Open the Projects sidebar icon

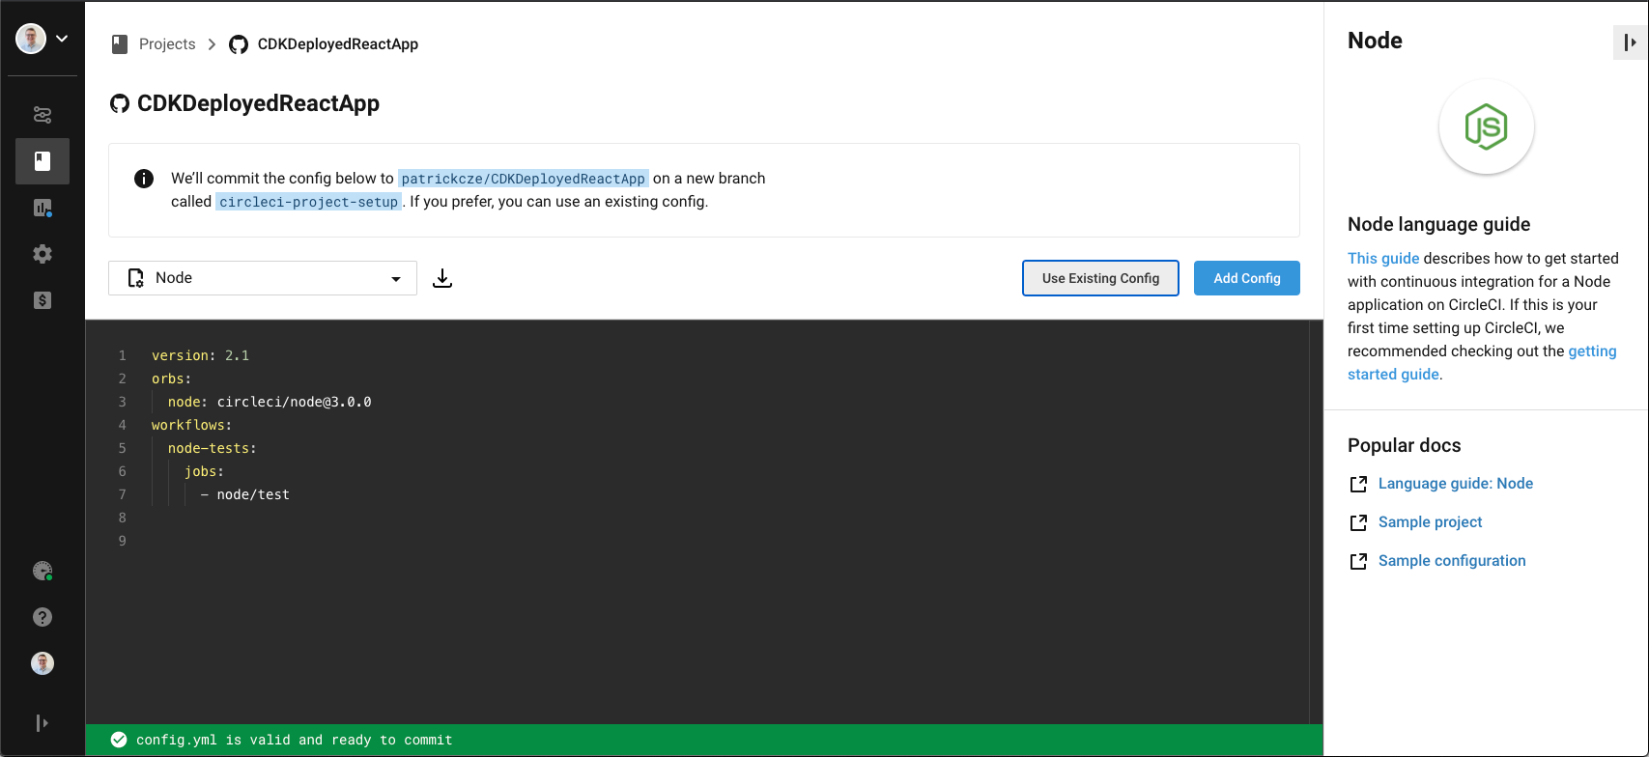click(x=43, y=161)
